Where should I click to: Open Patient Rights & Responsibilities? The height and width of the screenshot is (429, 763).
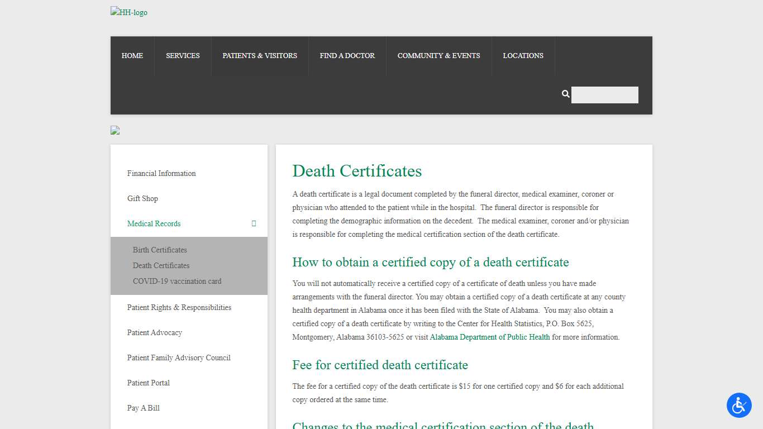(x=179, y=307)
